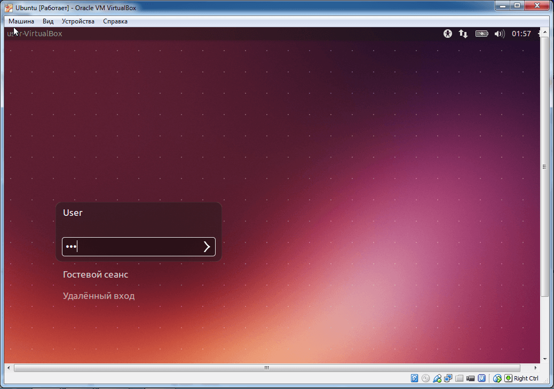Screen dimensions: 554x389
Task: Select the User account name
Action: (x=73, y=213)
